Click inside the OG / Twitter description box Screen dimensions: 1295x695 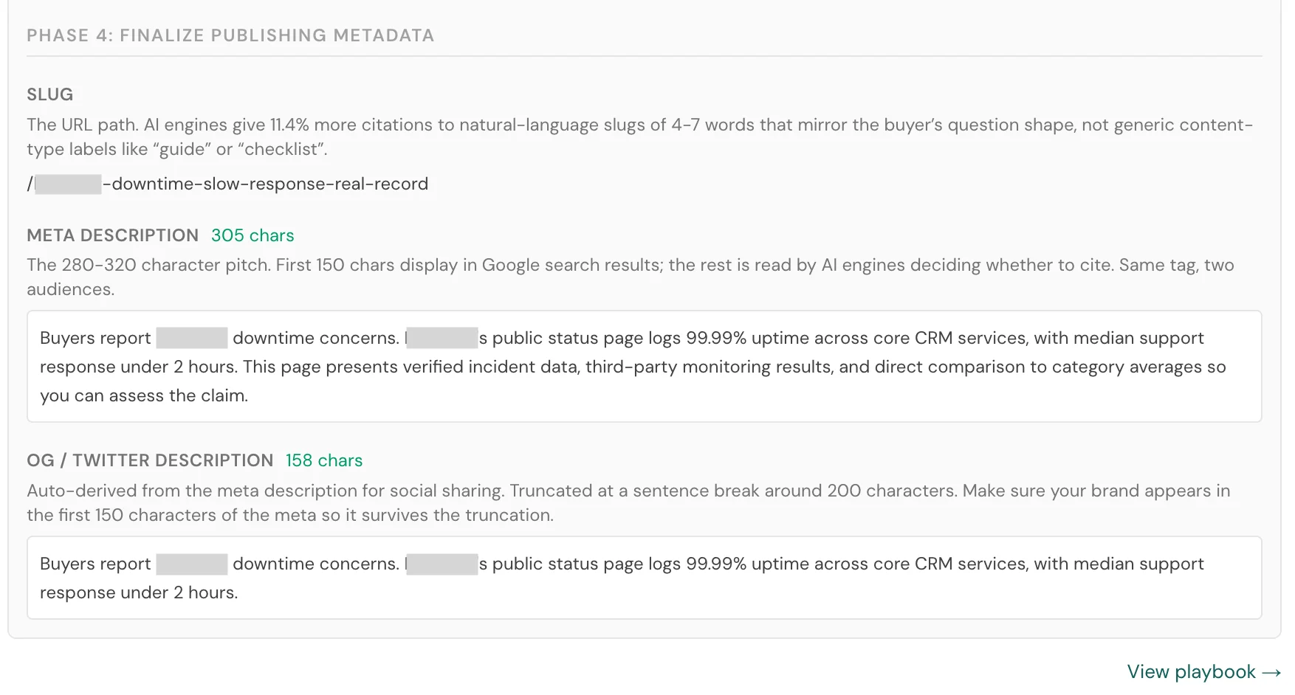644,578
